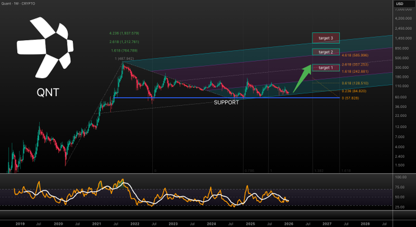This screenshot has width=416, height=227.
Task: Click the 1.382 time zone label
Action: tap(319, 171)
